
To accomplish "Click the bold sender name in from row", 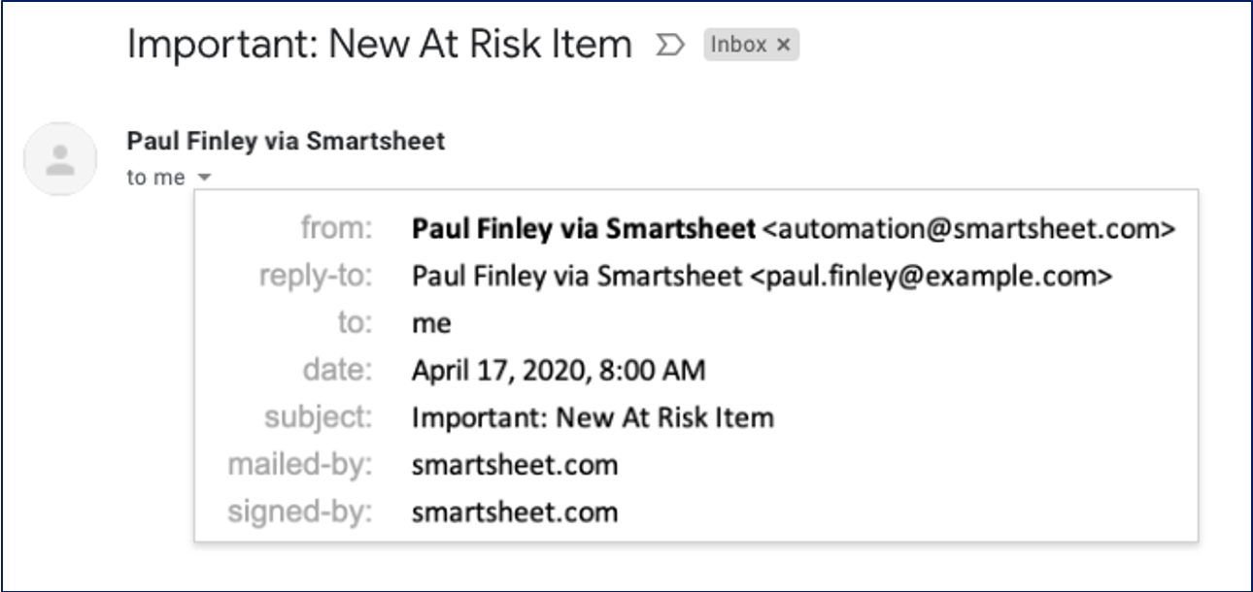I will 583,229.
